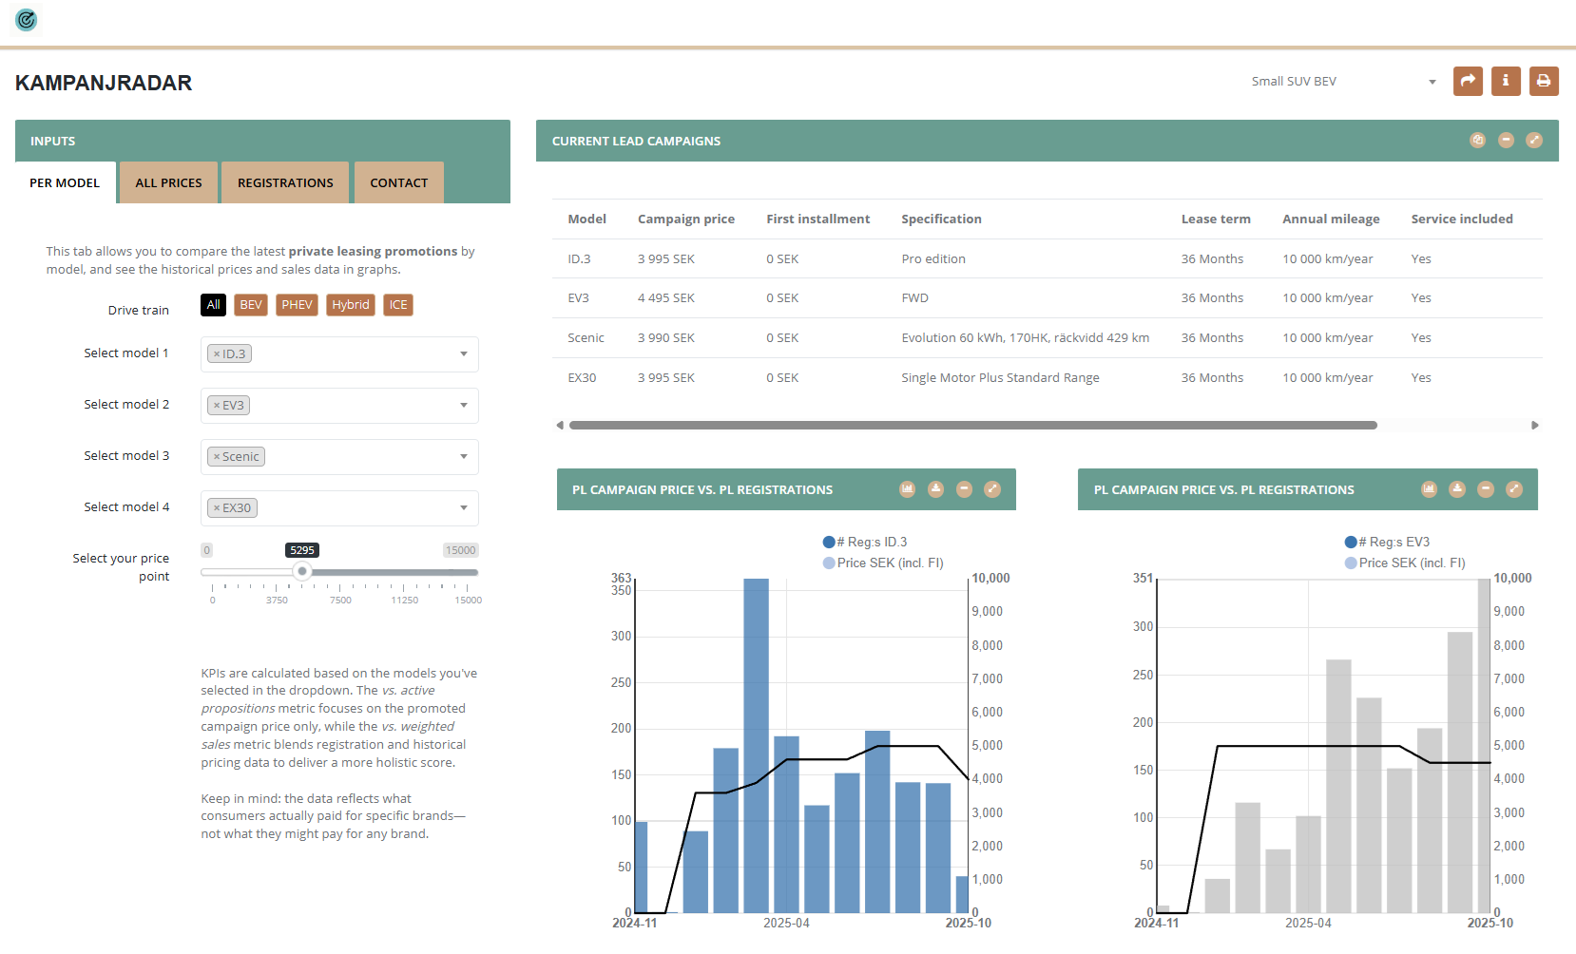The image size is (1576, 954).
Task: Open the REGISTRATIONS tab
Action: 285,181
